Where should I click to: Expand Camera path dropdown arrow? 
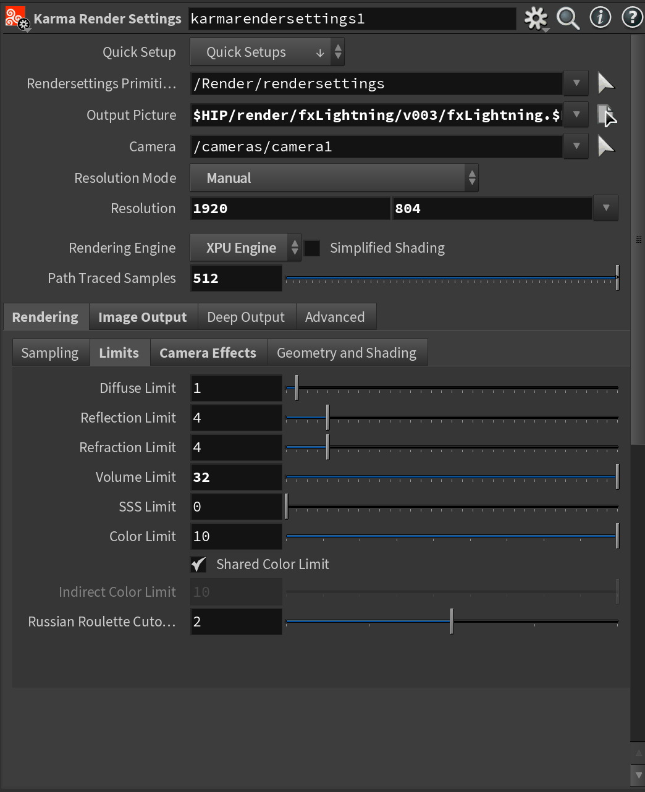(576, 146)
